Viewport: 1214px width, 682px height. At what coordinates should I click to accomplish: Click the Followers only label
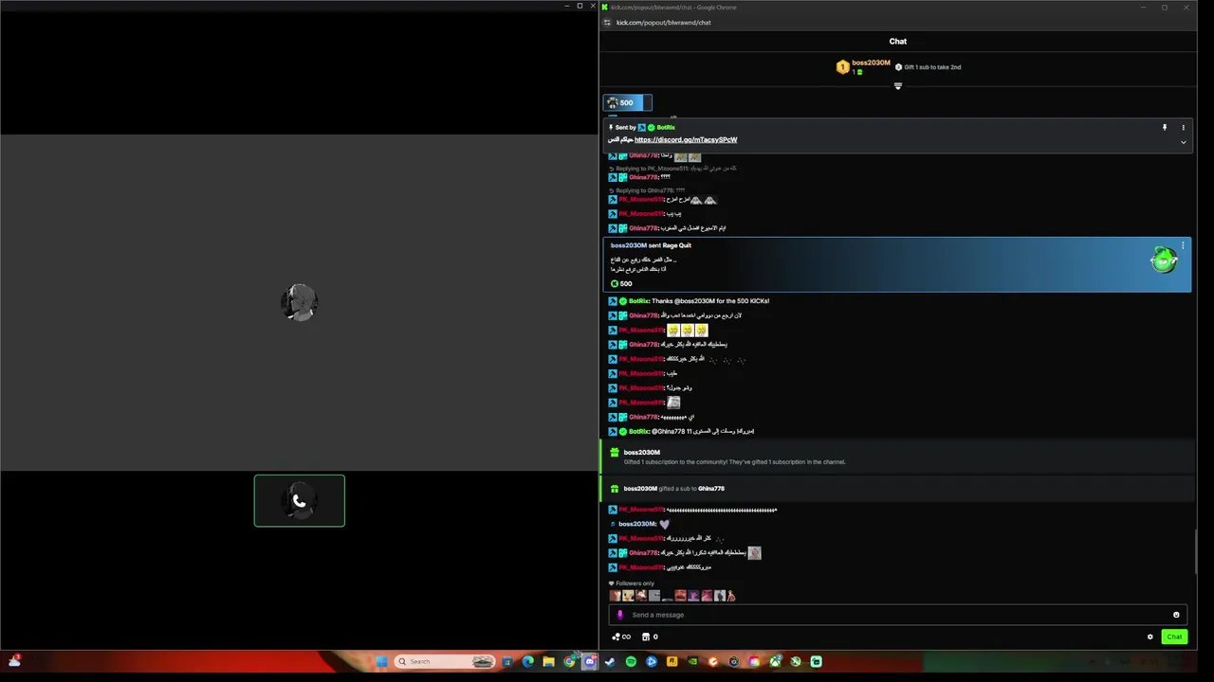pos(635,583)
